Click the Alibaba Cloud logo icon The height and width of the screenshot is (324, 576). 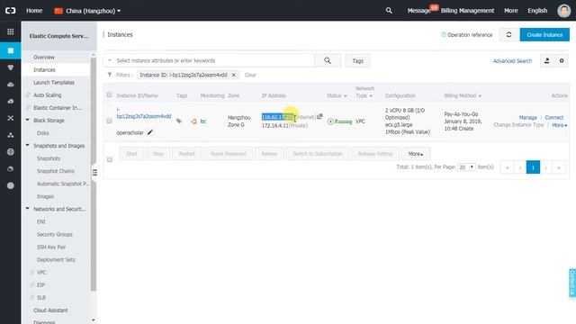point(10,11)
